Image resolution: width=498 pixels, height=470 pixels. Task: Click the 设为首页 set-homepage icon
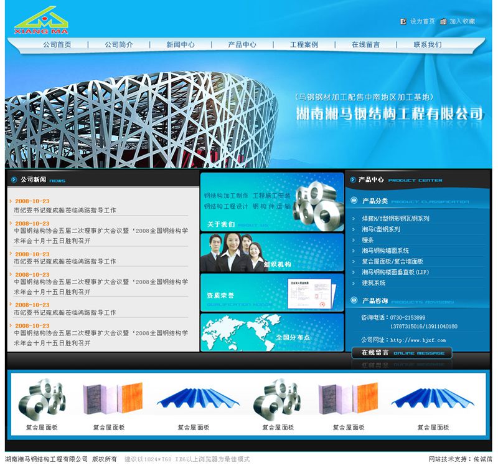coord(403,21)
